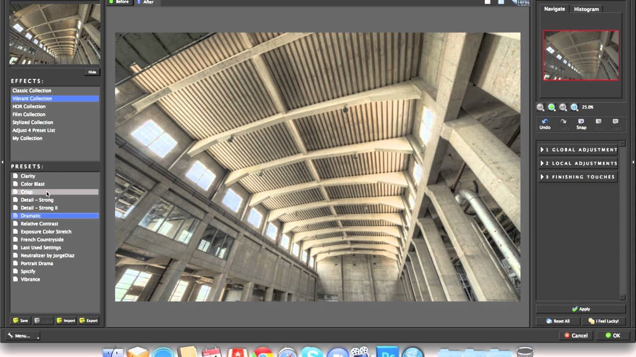This screenshot has width=636, height=357.
Task: Take a snapshot with Snap
Action: [x=581, y=124]
